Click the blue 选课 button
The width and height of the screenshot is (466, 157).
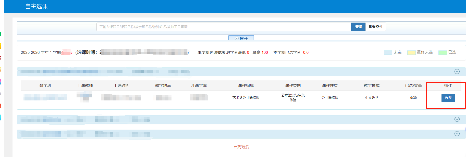pos(448,98)
